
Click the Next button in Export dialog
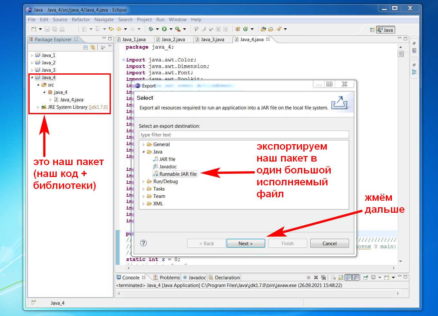tap(246, 243)
